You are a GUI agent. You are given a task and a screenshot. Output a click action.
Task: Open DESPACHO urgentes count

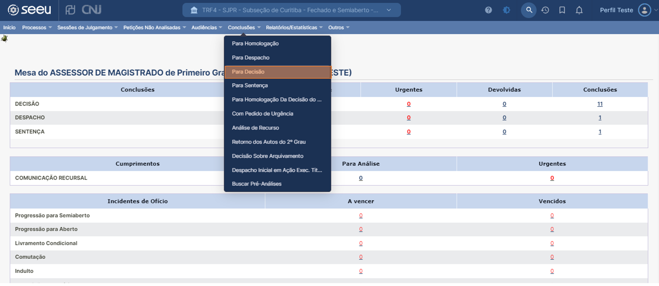(x=409, y=117)
